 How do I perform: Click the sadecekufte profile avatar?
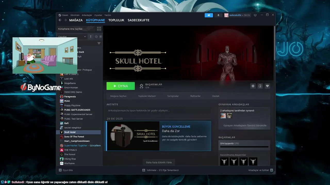click(226, 15)
